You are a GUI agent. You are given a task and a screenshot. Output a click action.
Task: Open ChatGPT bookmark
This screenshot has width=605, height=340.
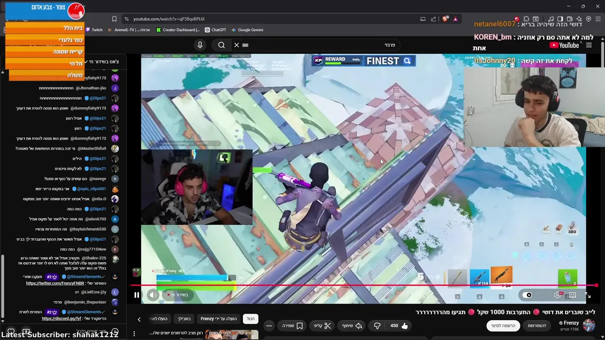pyautogui.click(x=216, y=30)
